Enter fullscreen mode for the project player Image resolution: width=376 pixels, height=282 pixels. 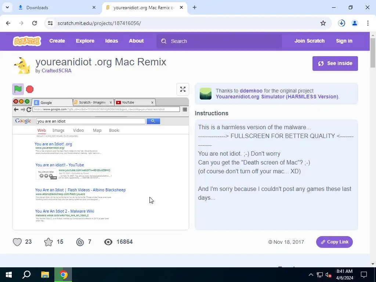(183, 89)
